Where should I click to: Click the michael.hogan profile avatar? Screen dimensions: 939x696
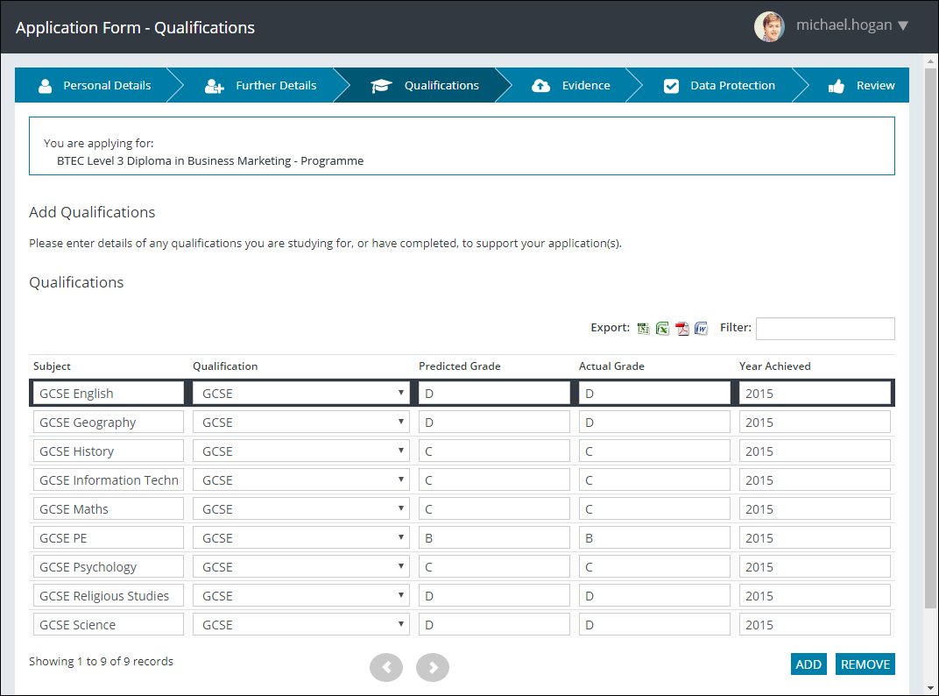pyautogui.click(x=769, y=26)
